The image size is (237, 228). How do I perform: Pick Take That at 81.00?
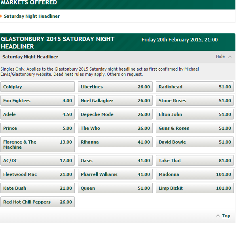tap(195, 161)
